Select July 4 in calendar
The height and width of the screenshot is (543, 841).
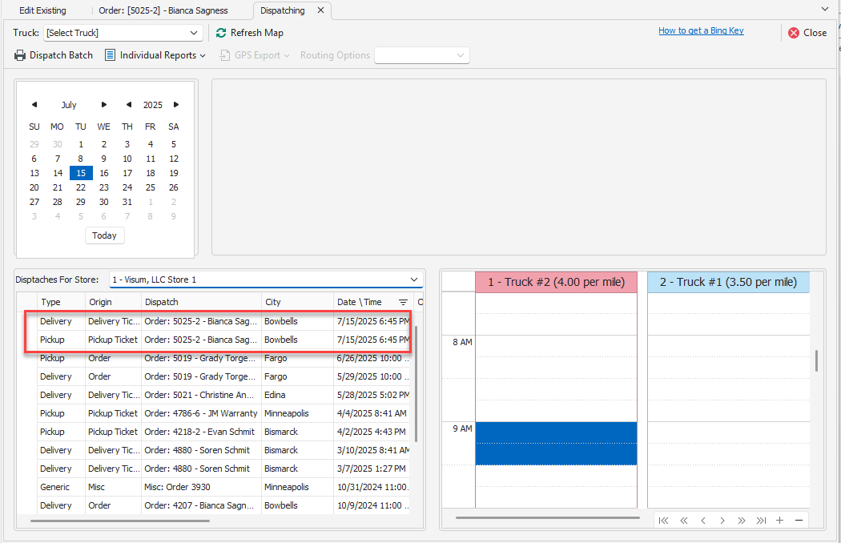(151, 144)
